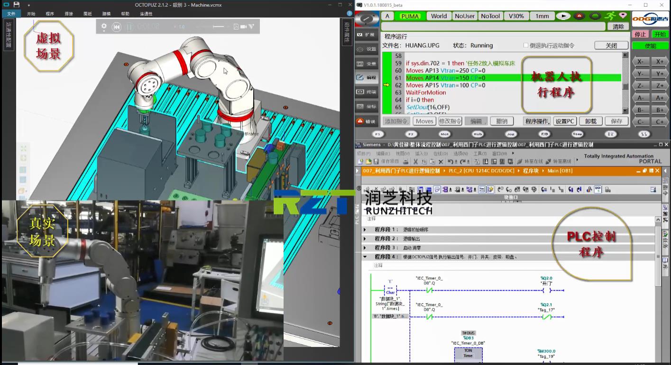The image size is (671, 365).
Task: Open the NoTool selector
Action: 490,16
